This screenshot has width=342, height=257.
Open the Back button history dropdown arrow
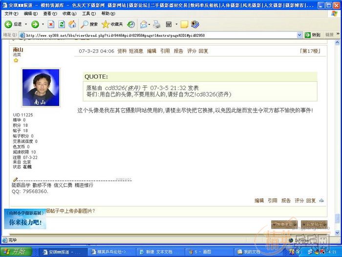click(x=25, y=24)
